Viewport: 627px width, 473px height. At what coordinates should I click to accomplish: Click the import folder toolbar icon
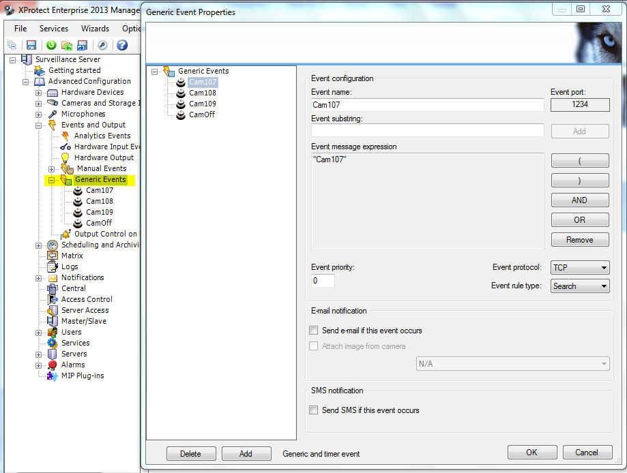pyautogui.click(x=67, y=46)
